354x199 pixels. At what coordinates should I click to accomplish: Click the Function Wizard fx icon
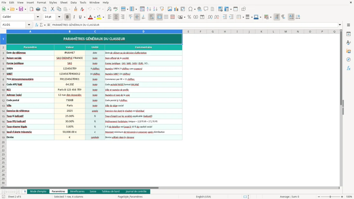[x=37, y=25]
